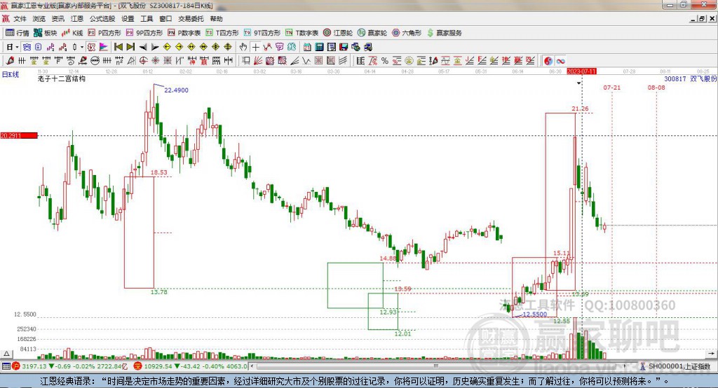Open the 江恩 menu

(77, 19)
